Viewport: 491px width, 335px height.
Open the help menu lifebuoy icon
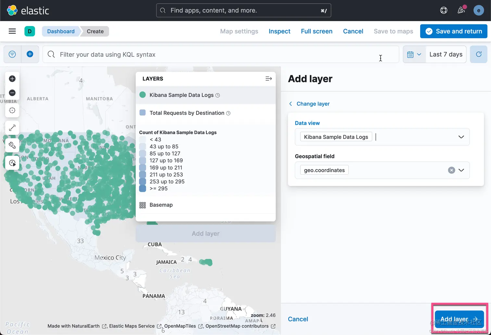[x=444, y=10]
